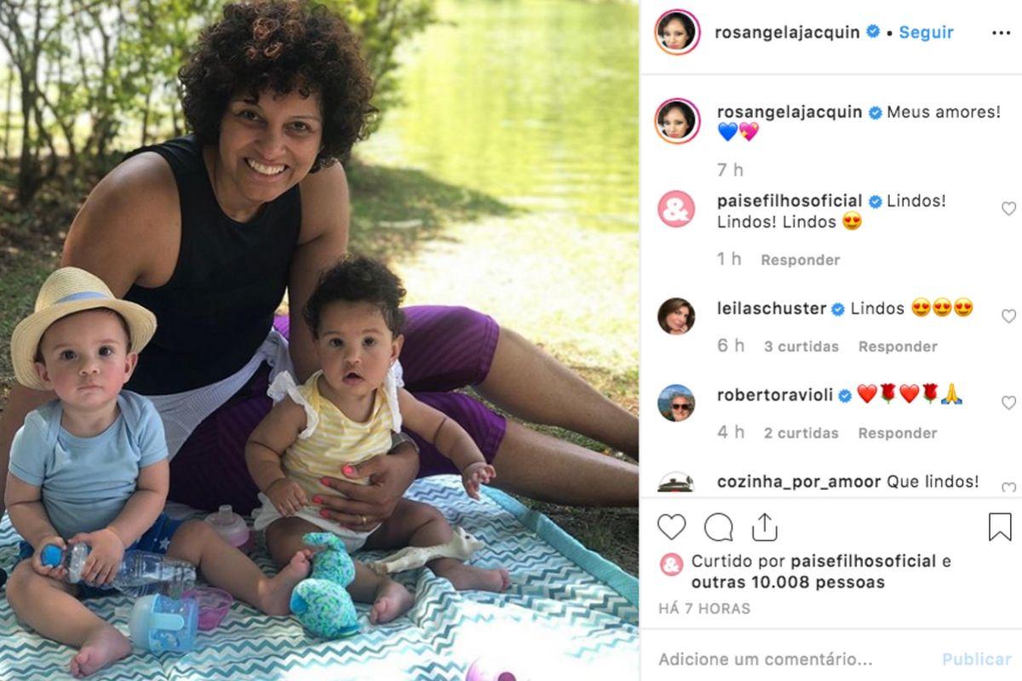Open the cozinha_por_amoor username link
Viewport: 1022px width, 681px height.
tap(799, 482)
